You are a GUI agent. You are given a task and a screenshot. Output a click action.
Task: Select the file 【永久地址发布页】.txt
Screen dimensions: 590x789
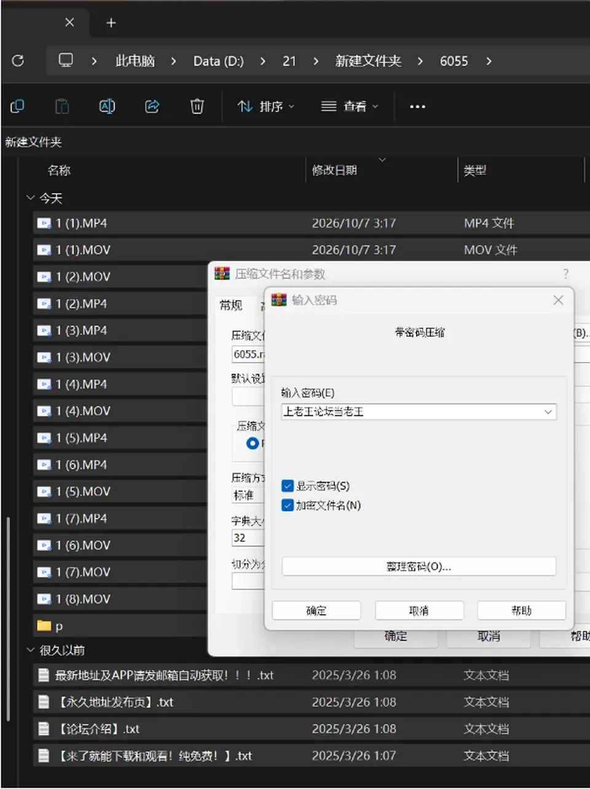click(x=115, y=702)
